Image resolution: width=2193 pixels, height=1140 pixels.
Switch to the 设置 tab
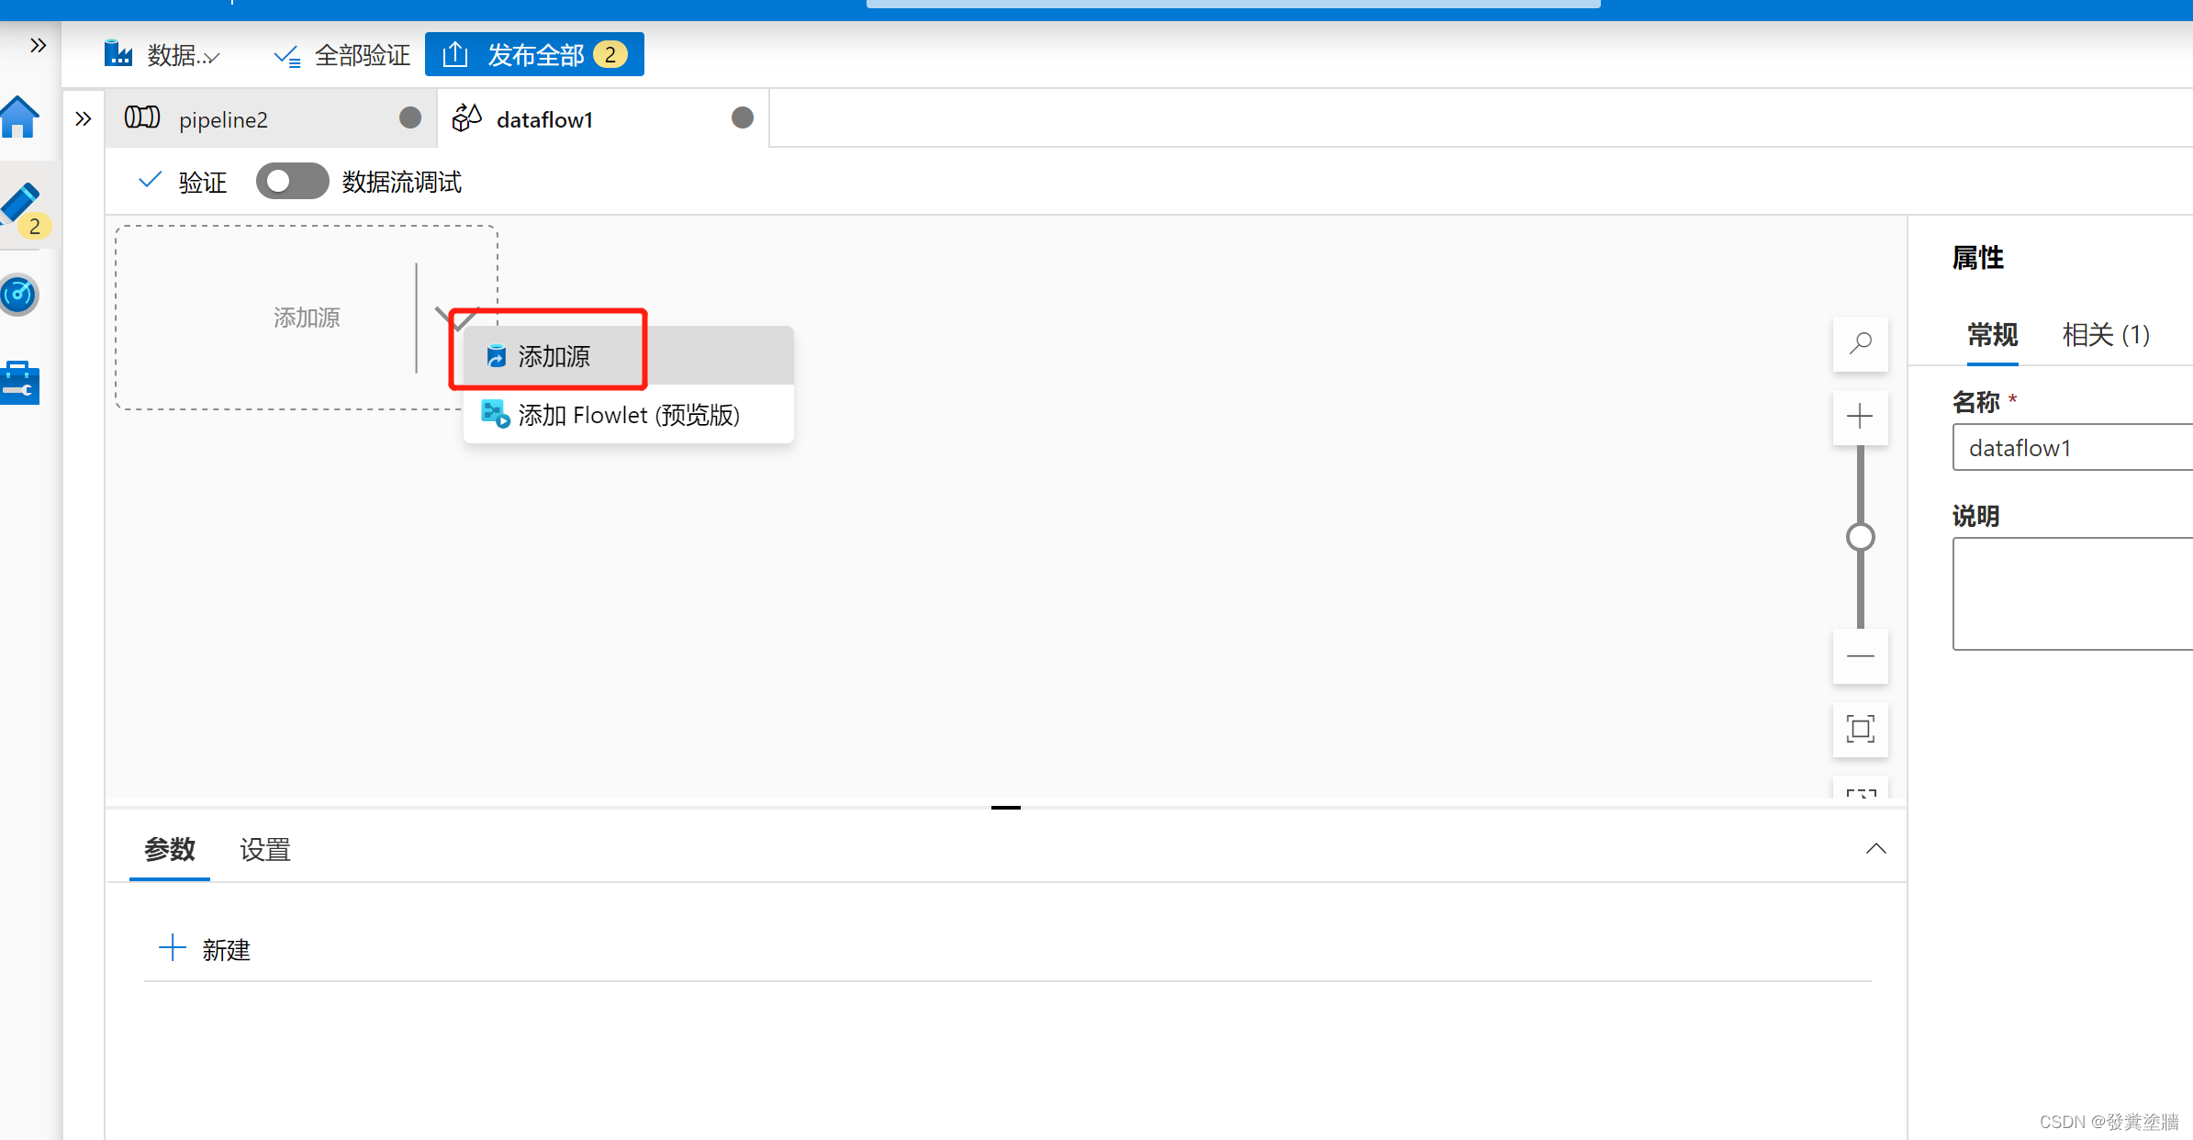pyautogui.click(x=264, y=850)
